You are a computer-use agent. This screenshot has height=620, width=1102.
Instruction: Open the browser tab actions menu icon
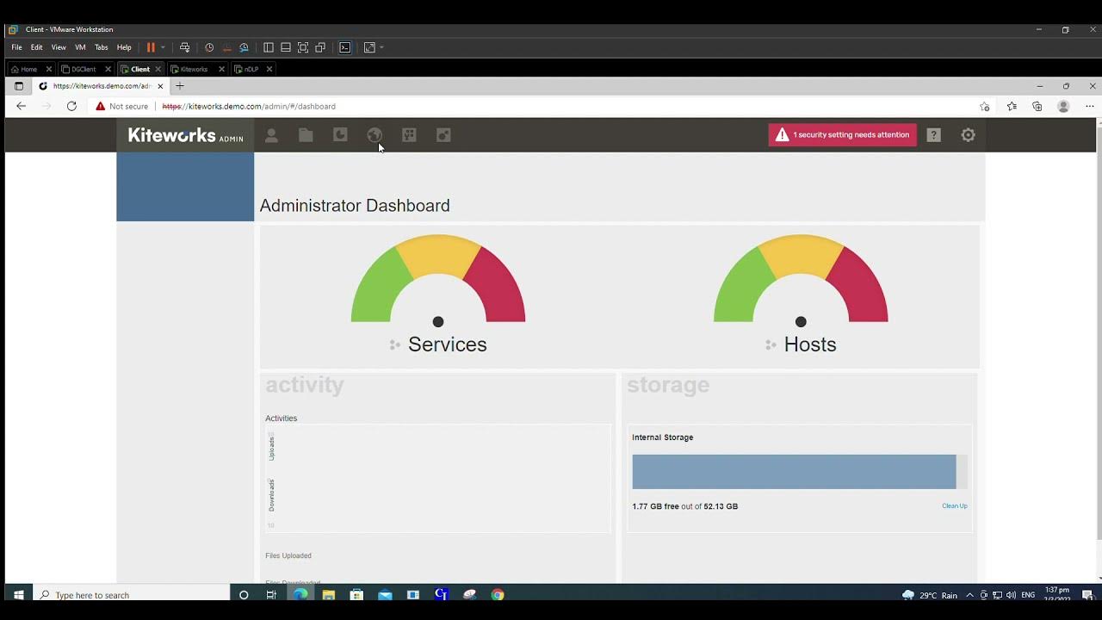click(19, 86)
